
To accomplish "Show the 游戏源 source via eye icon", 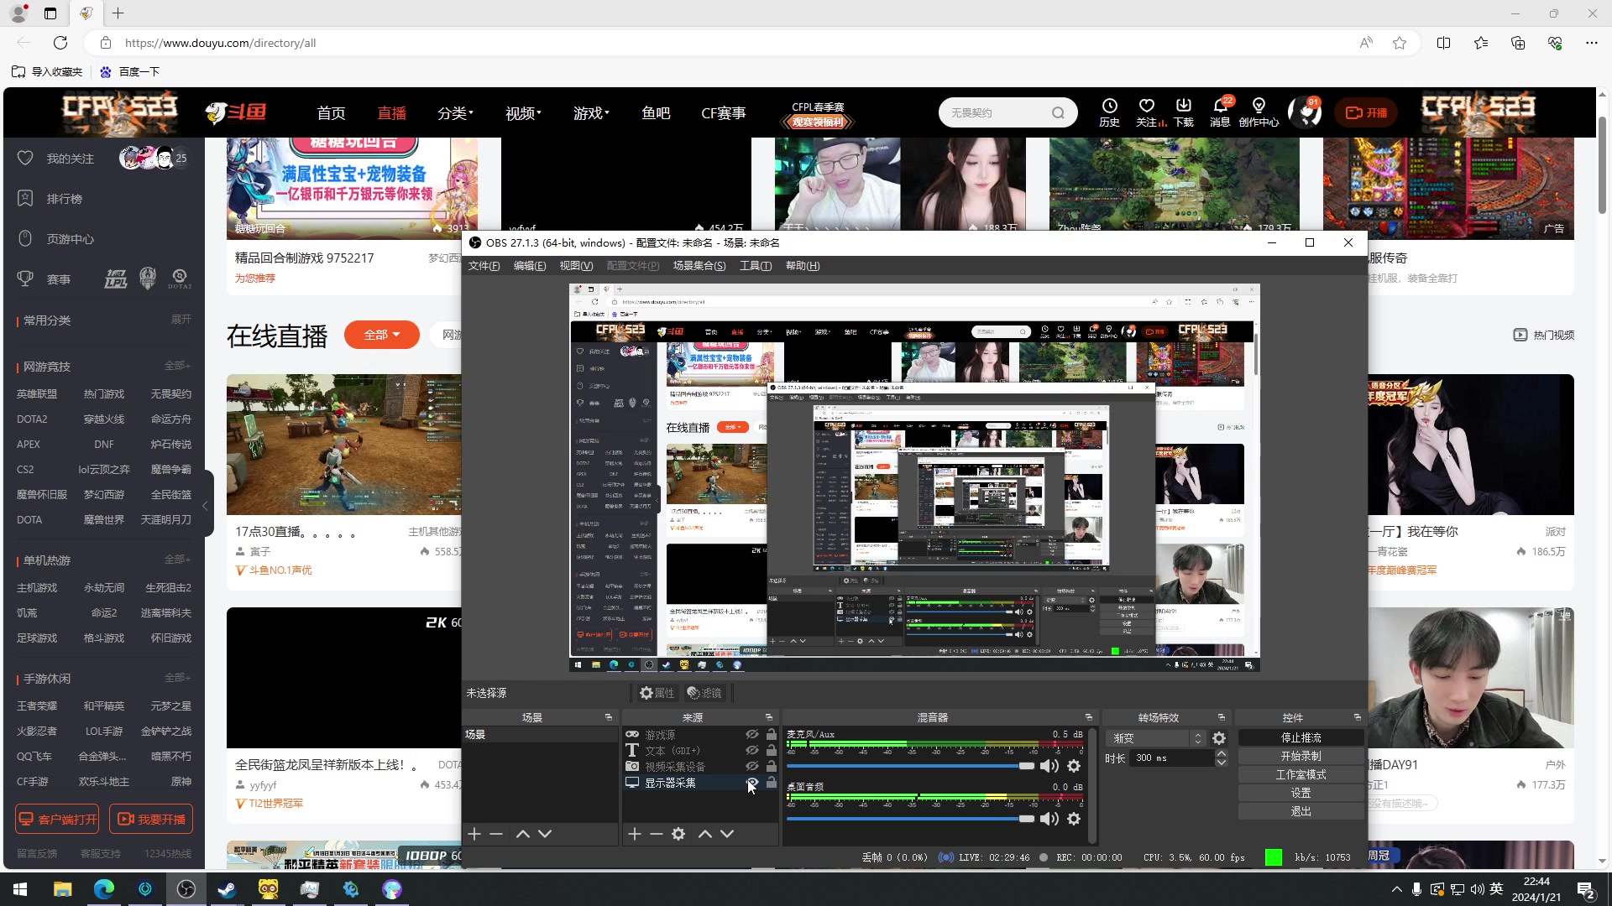I will tap(752, 735).
